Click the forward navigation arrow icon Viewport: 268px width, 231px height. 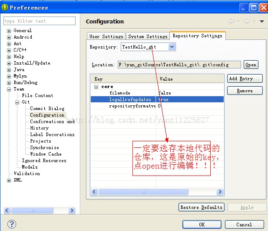coord(246,21)
